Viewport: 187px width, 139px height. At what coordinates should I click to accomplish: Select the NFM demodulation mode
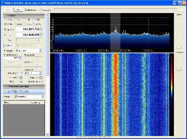[5, 20]
